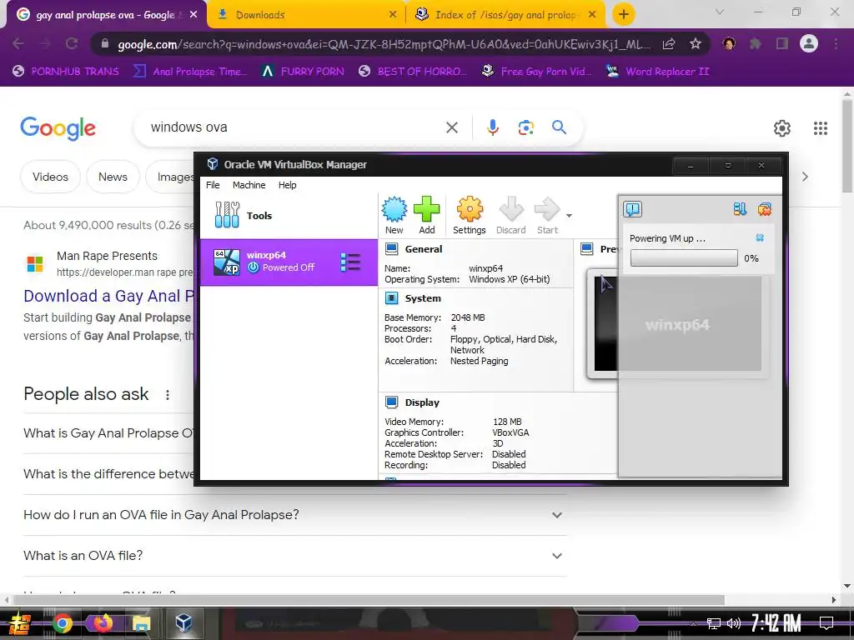Click the '2048 MB' base memory value
The image size is (854, 640).
[468, 317]
